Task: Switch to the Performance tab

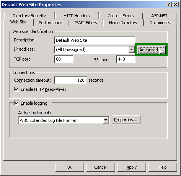Action: [51, 23]
